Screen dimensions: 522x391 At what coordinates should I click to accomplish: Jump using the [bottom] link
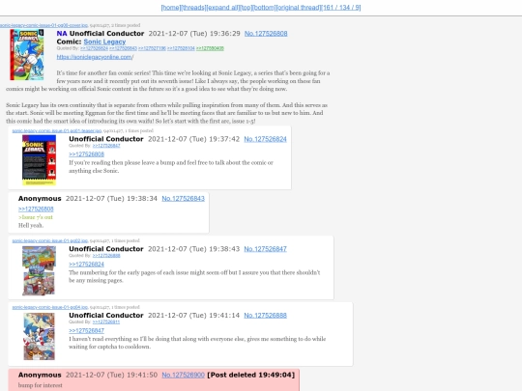(264, 8)
